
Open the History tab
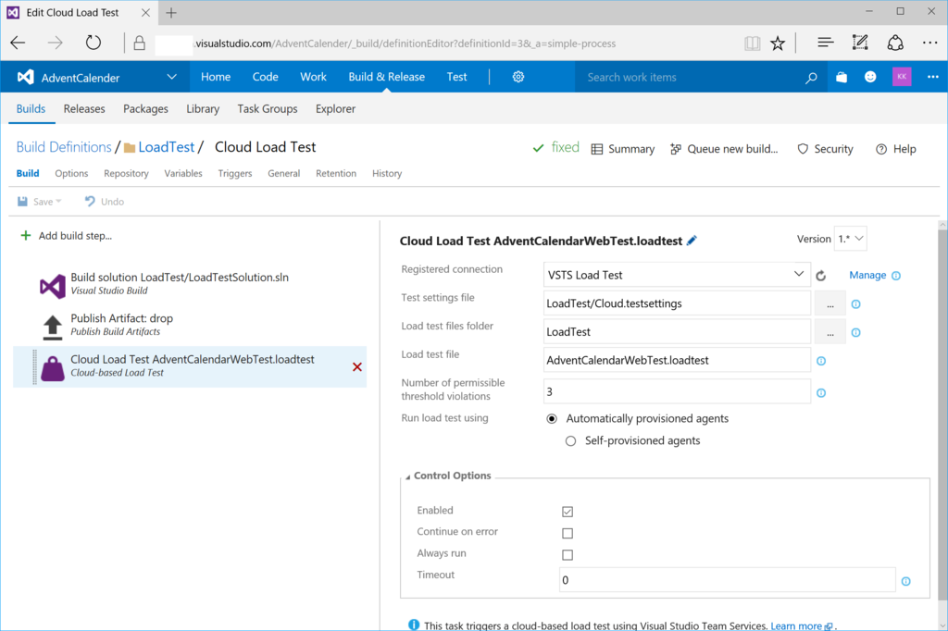(x=387, y=173)
